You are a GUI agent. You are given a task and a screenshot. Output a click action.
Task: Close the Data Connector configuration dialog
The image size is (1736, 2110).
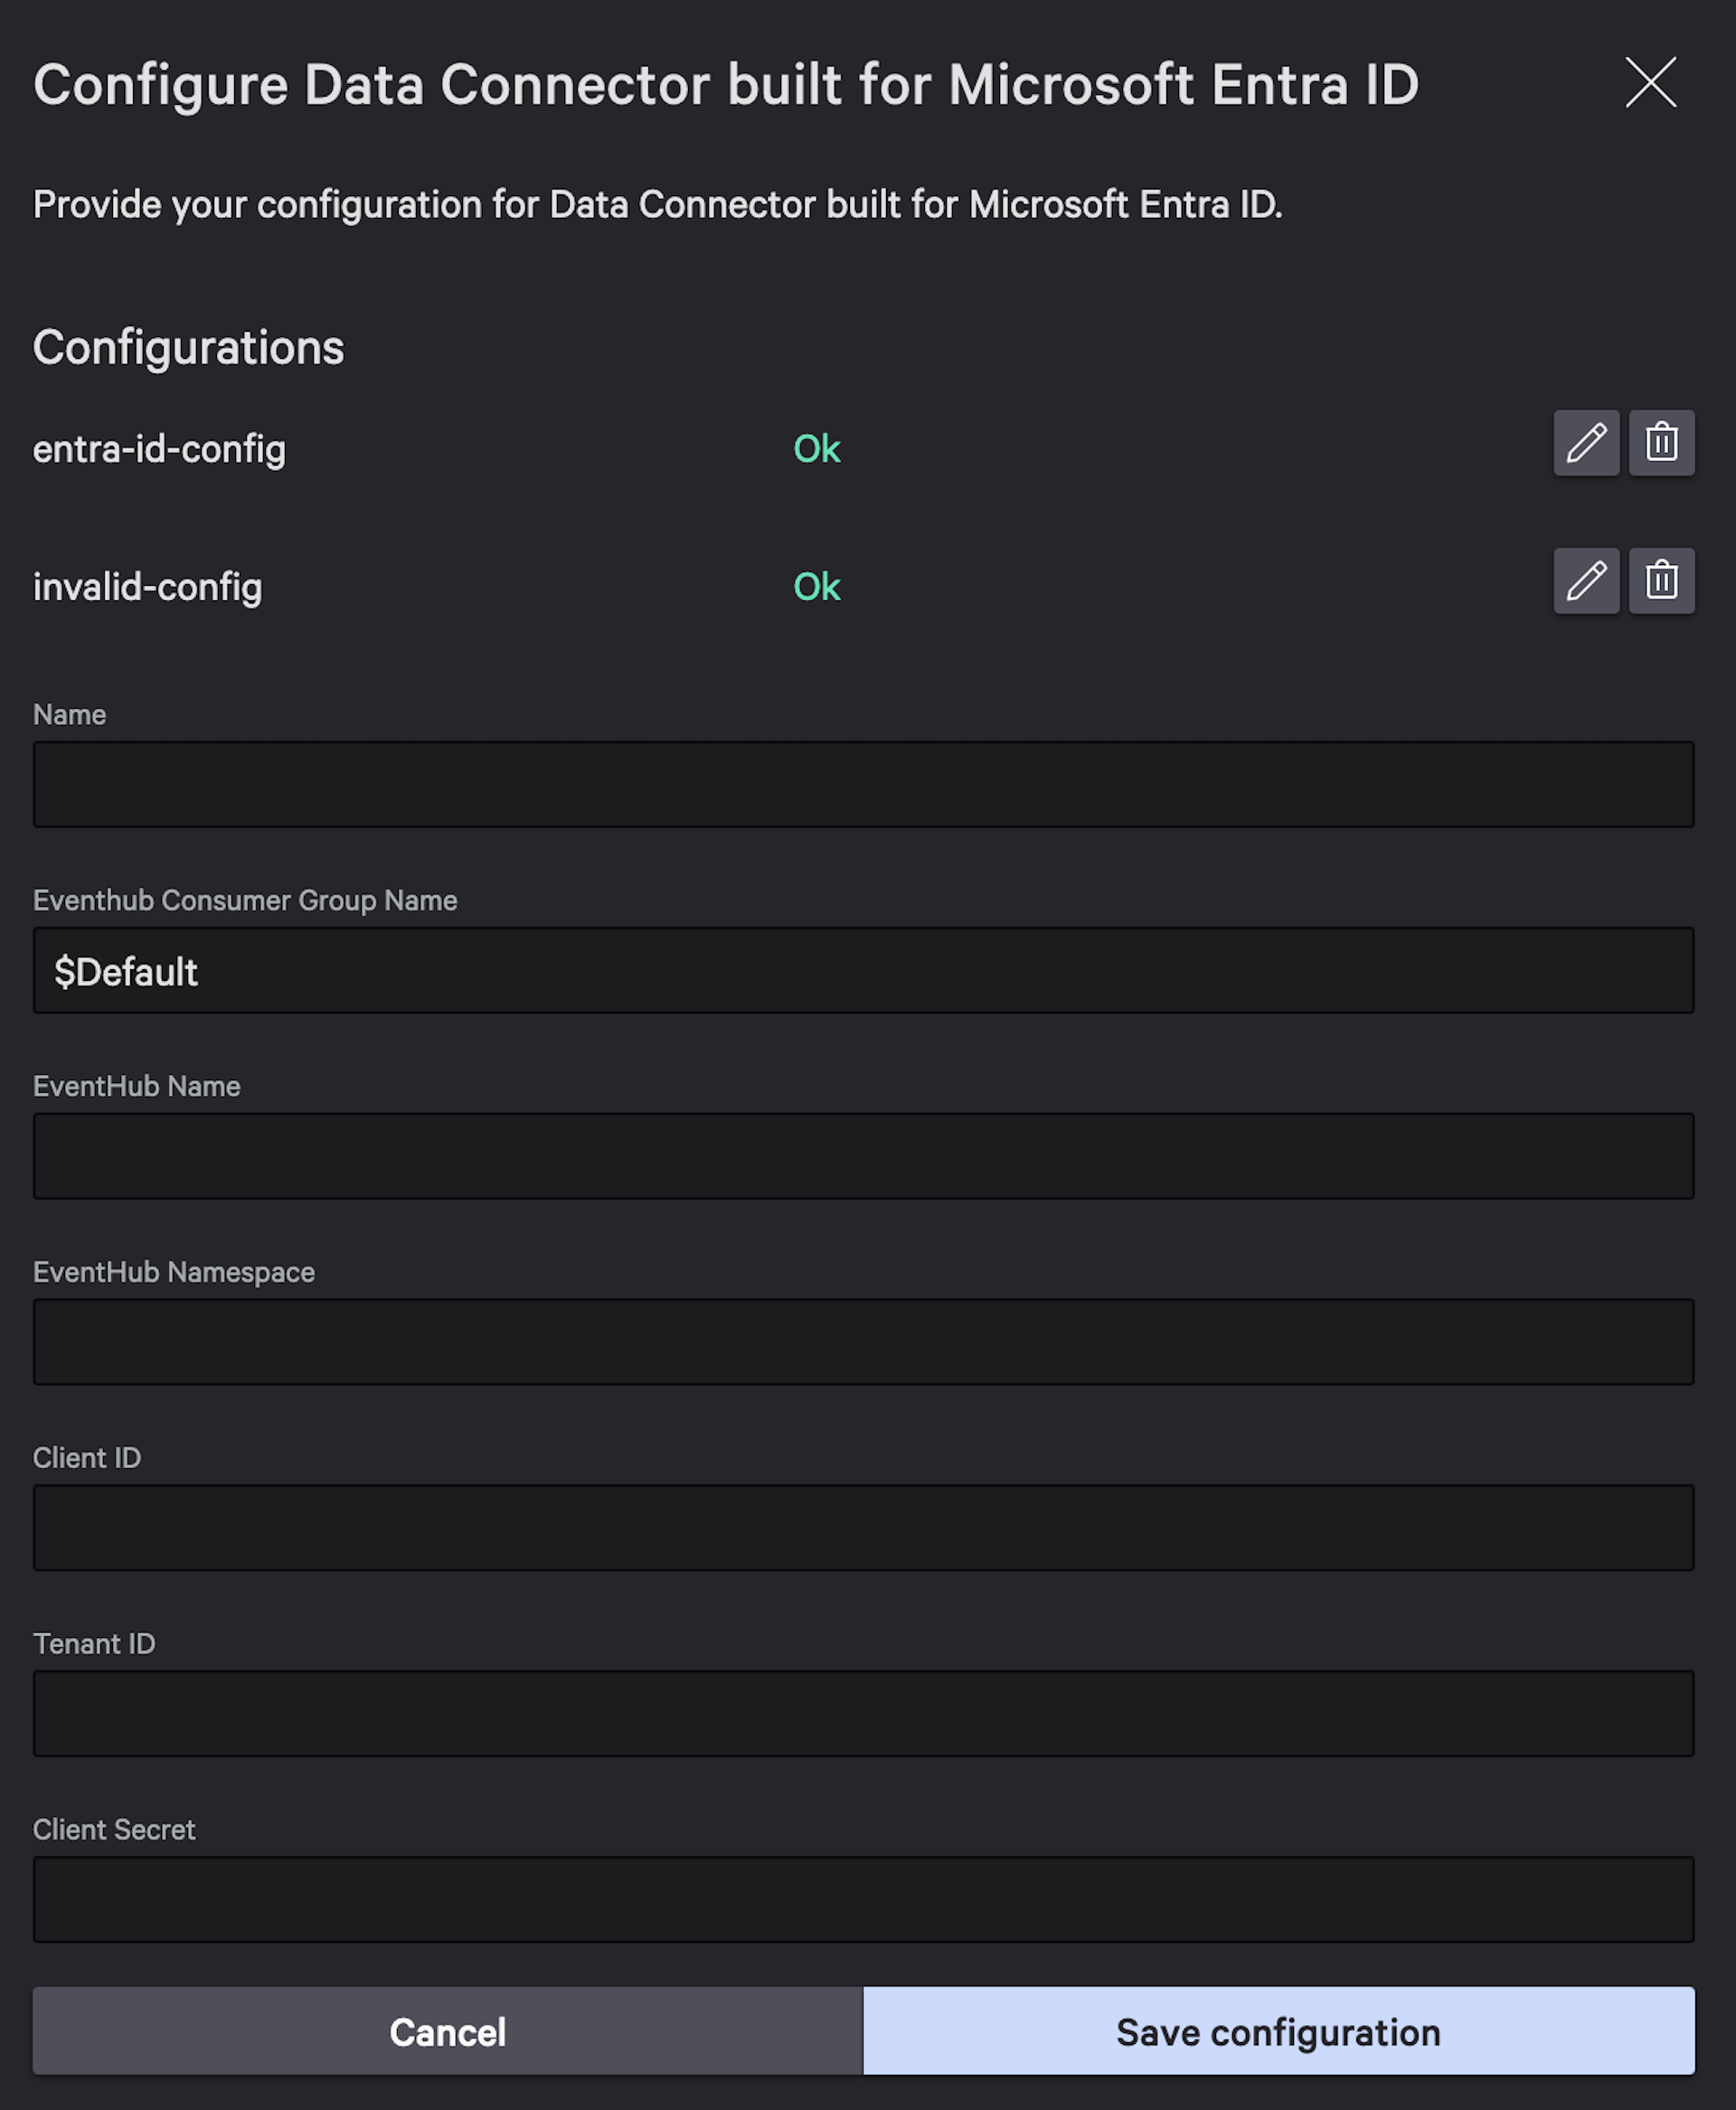pos(1650,84)
